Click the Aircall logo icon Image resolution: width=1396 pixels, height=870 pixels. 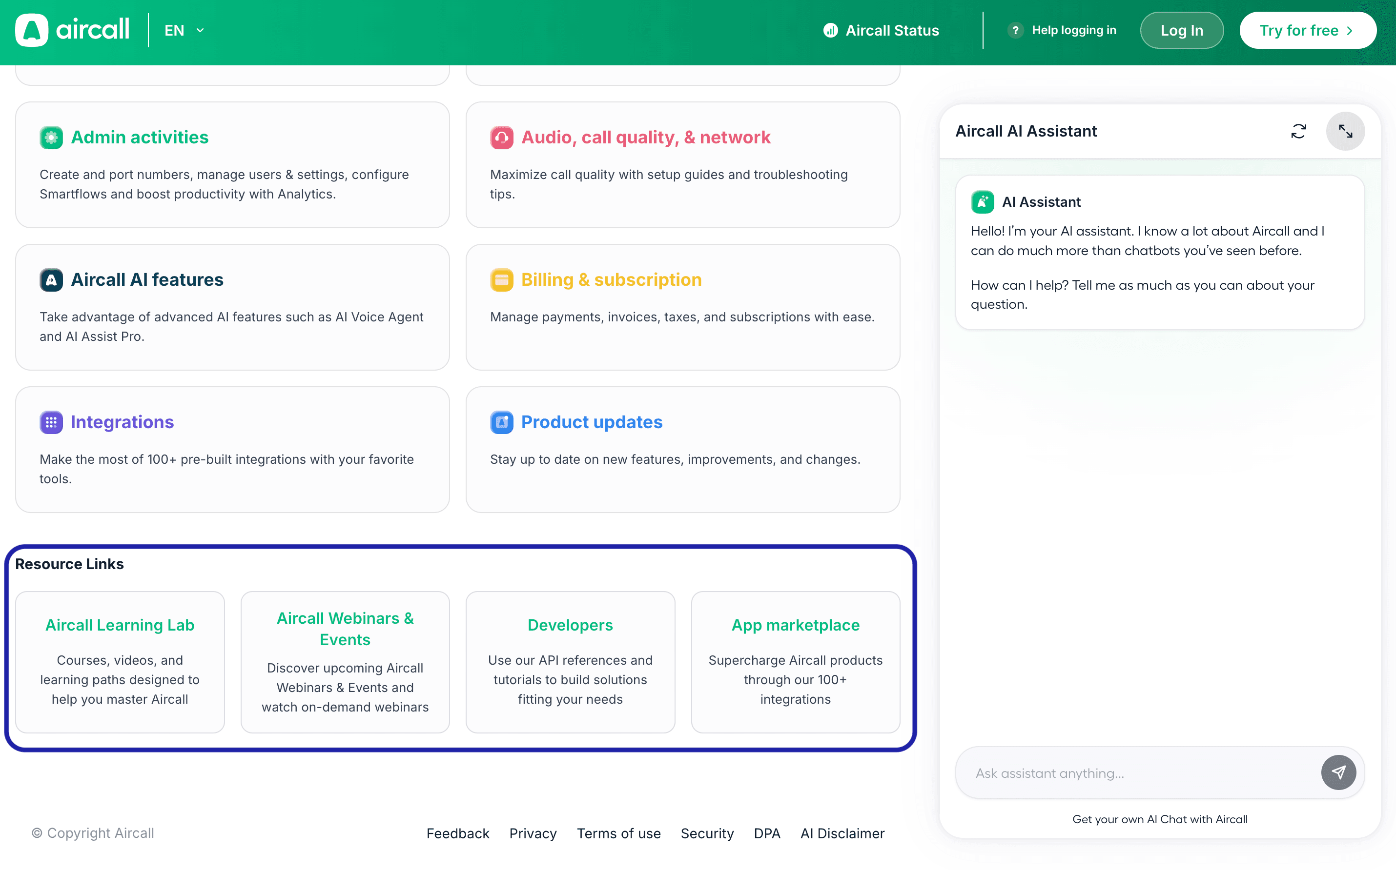(x=32, y=30)
